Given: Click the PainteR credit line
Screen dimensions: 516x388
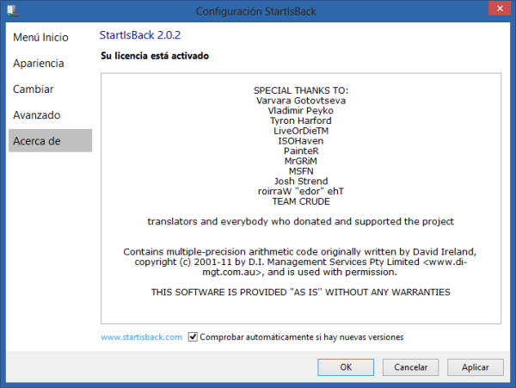Looking at the screenshot, I should click(x=301, y=151).
